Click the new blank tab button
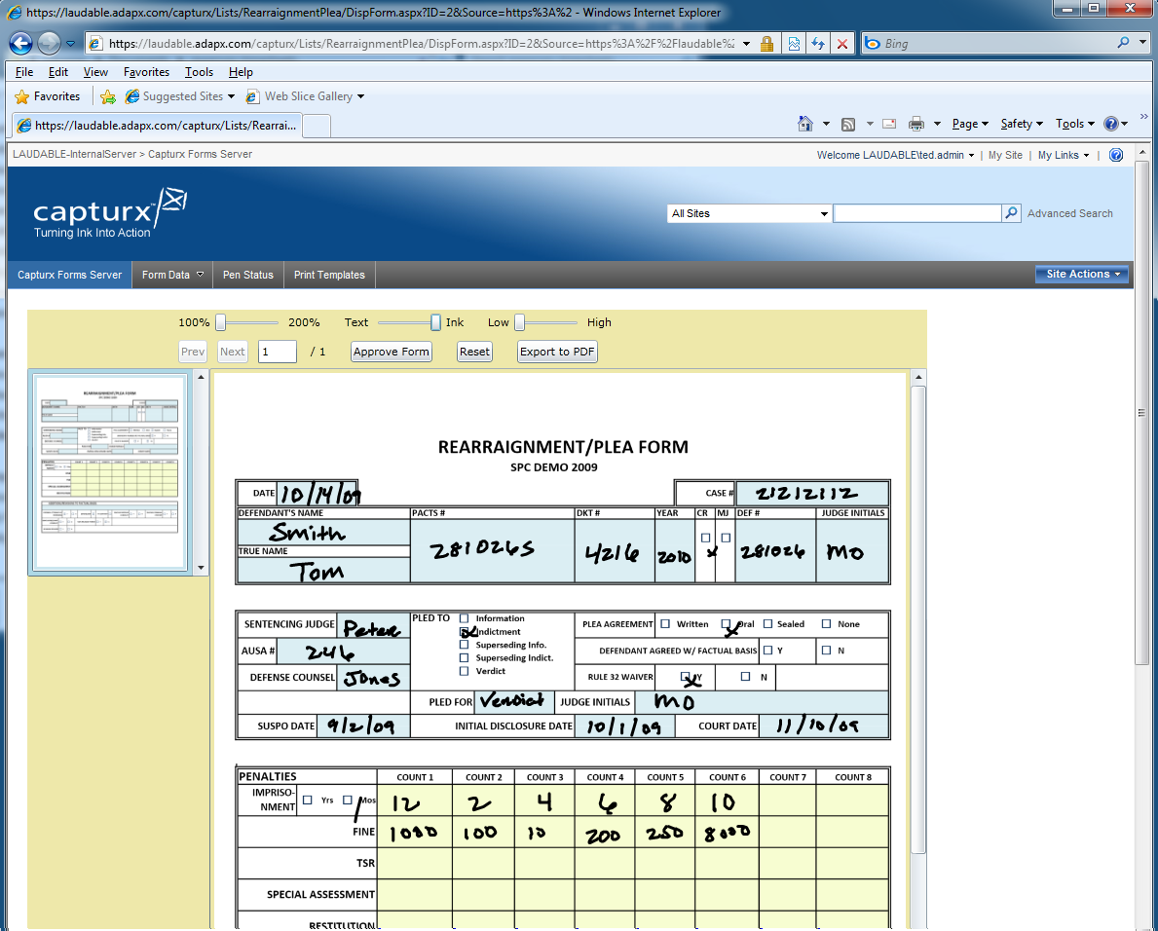The image size is (1158, 931). (x=317, y=127)
